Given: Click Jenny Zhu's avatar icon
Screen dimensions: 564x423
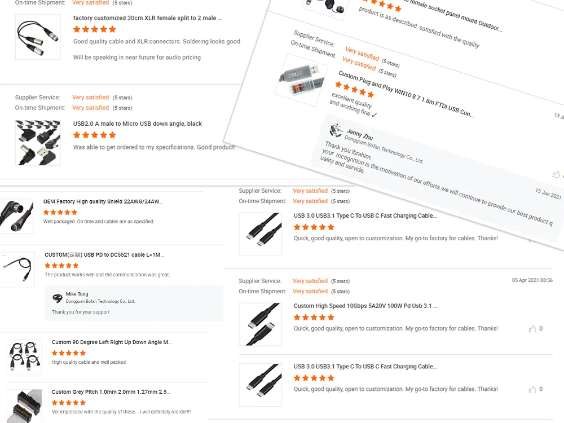Looking at the screenshot, I should click(336, 130).
